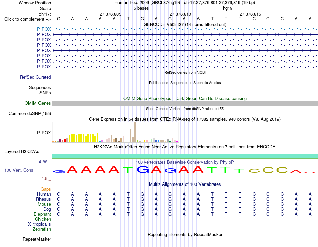Image resolution: width=318 pixels, height=247 pixels.
Task: Click the light-blue topmost PIPOX transcript label
Action: (x=44, y=29)
